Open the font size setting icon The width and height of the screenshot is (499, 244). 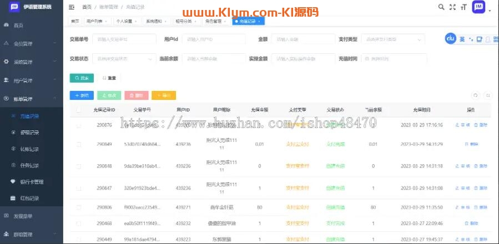click(463, 7)
